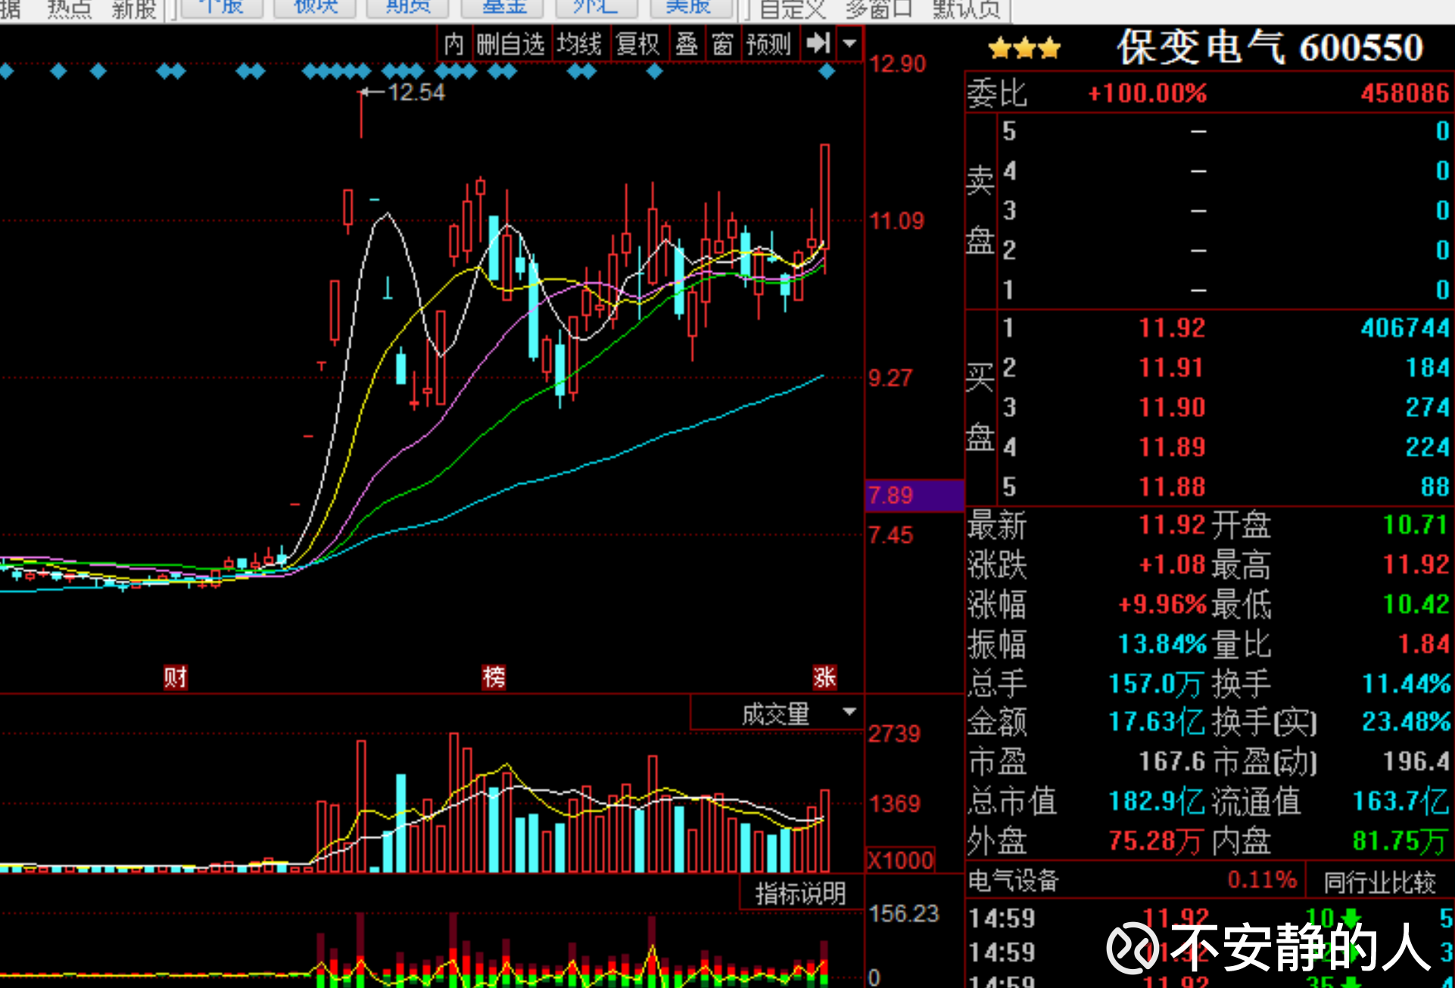Click the 12.54 high price label
This screenshot has width=1455, height=988.
[416, 92]
